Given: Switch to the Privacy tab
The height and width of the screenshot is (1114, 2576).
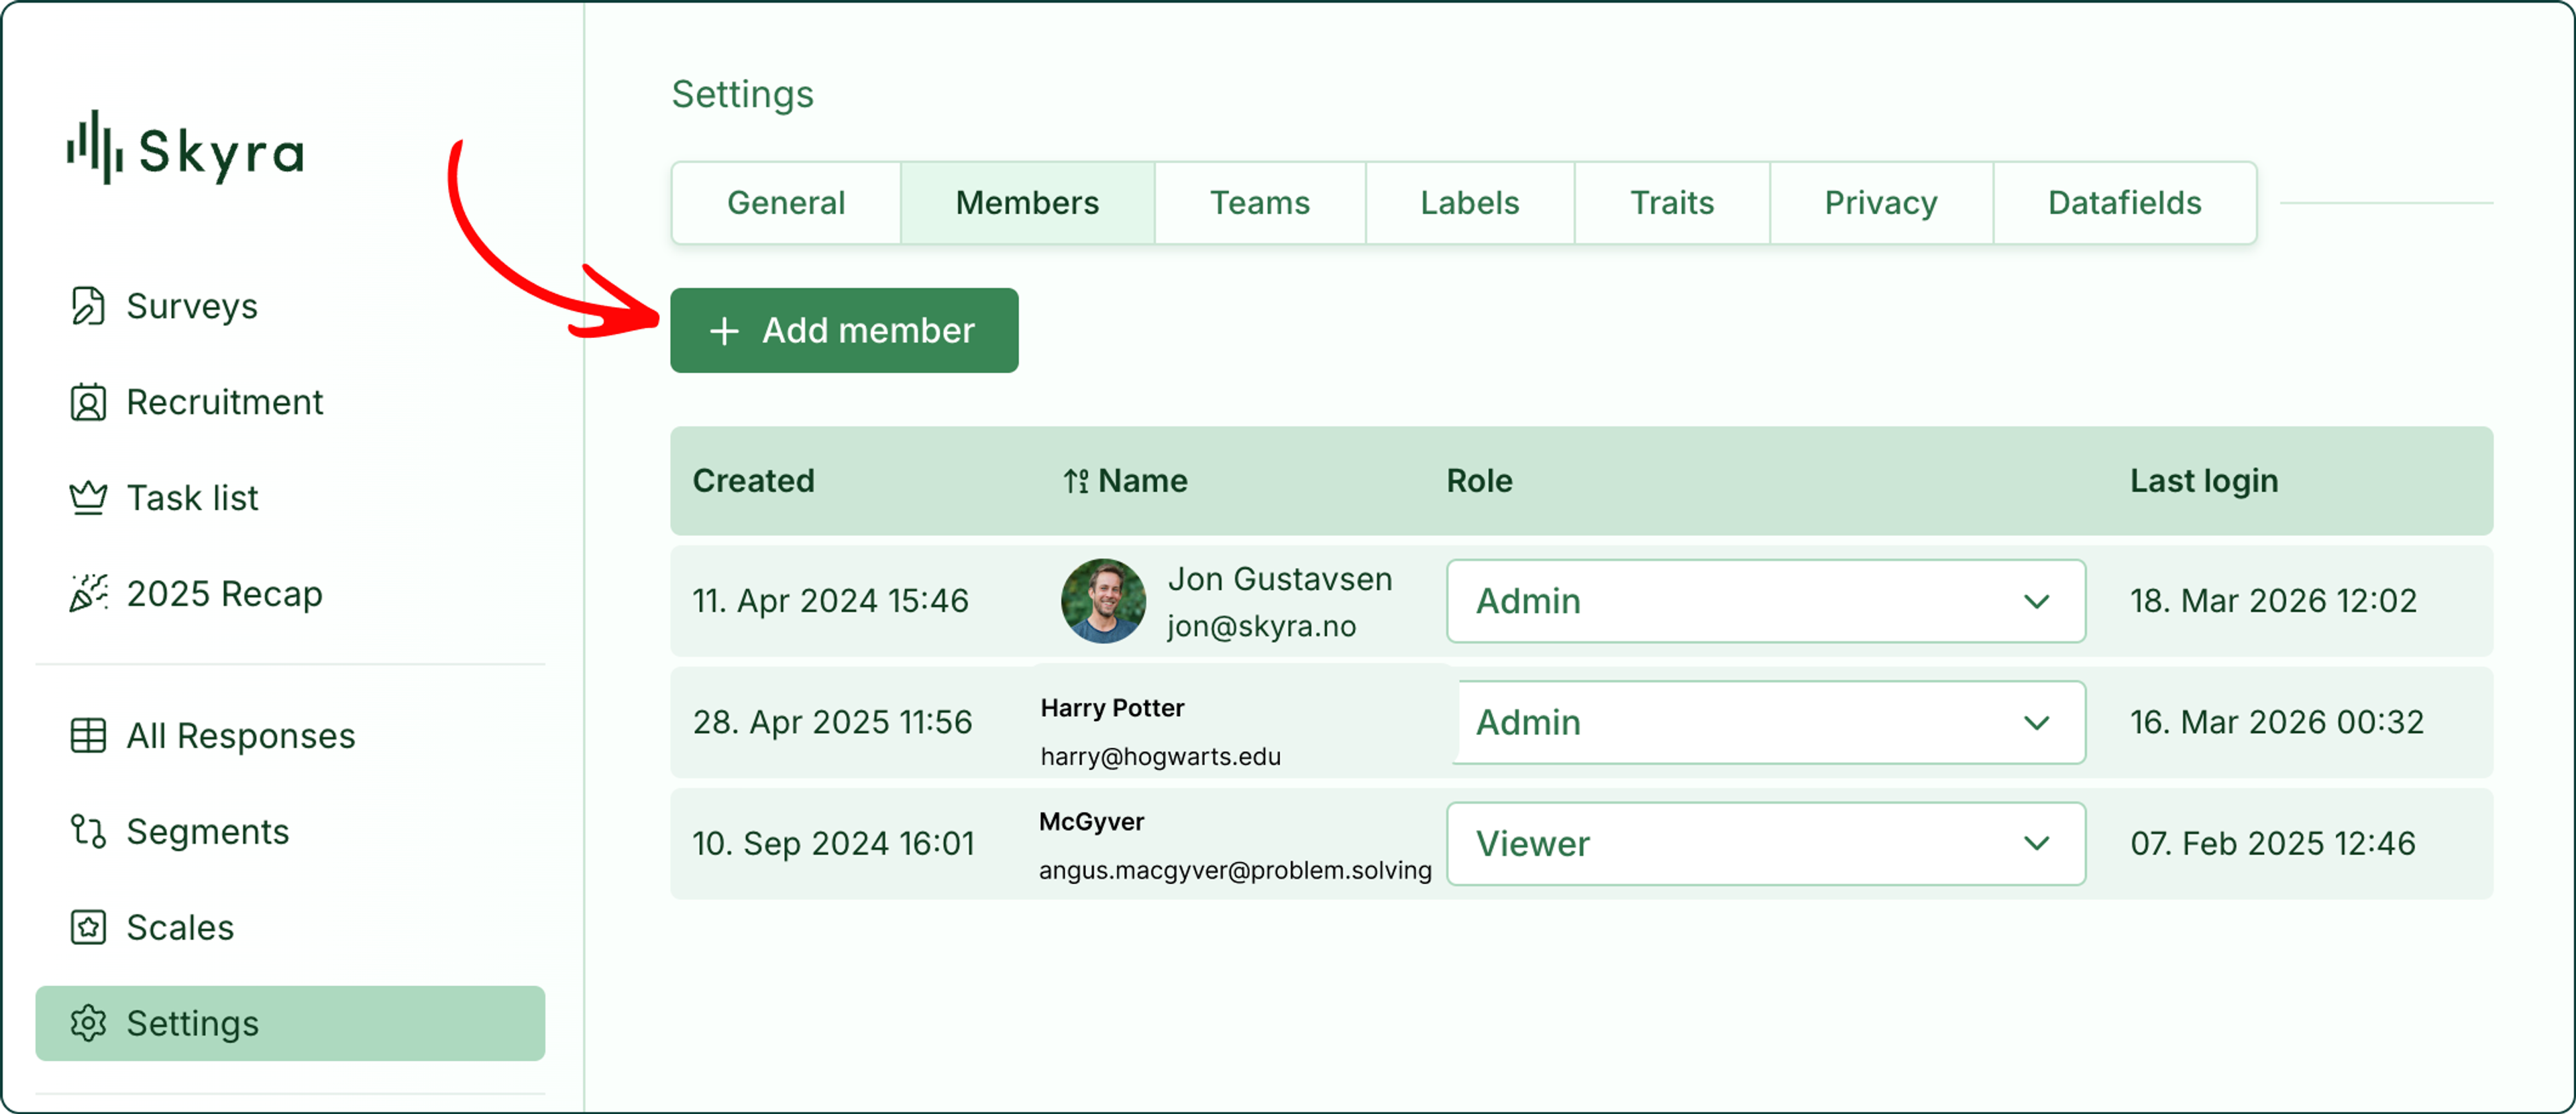Looking at the screenshot, I should pyautogui.click(x=1881, y=203).
